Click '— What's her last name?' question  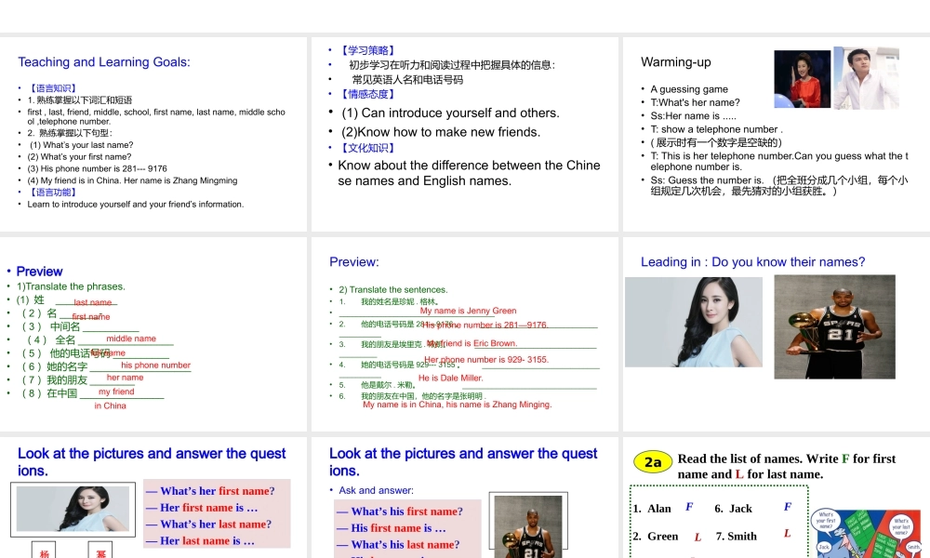coord(208,525)
